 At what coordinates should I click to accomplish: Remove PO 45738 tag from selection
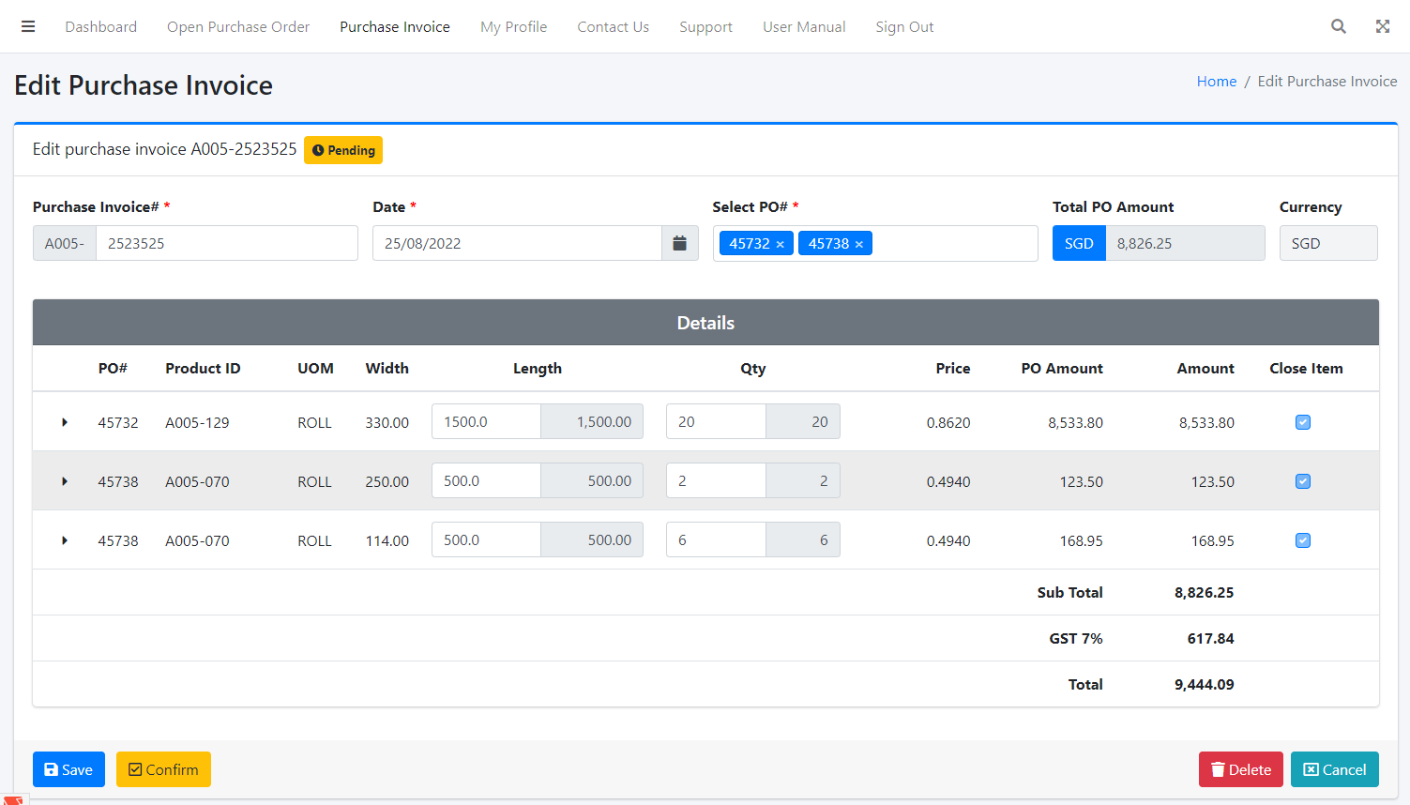(x=858, y=244)
